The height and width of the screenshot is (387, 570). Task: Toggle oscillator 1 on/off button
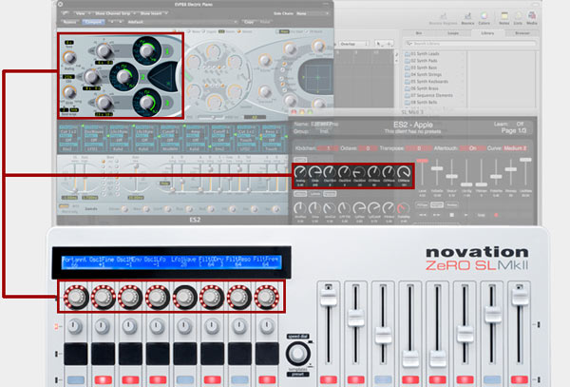click(167, 49)
